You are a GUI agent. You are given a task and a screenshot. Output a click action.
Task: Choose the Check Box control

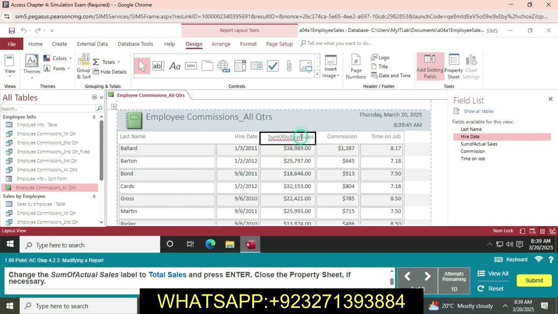tap(273, 66)
